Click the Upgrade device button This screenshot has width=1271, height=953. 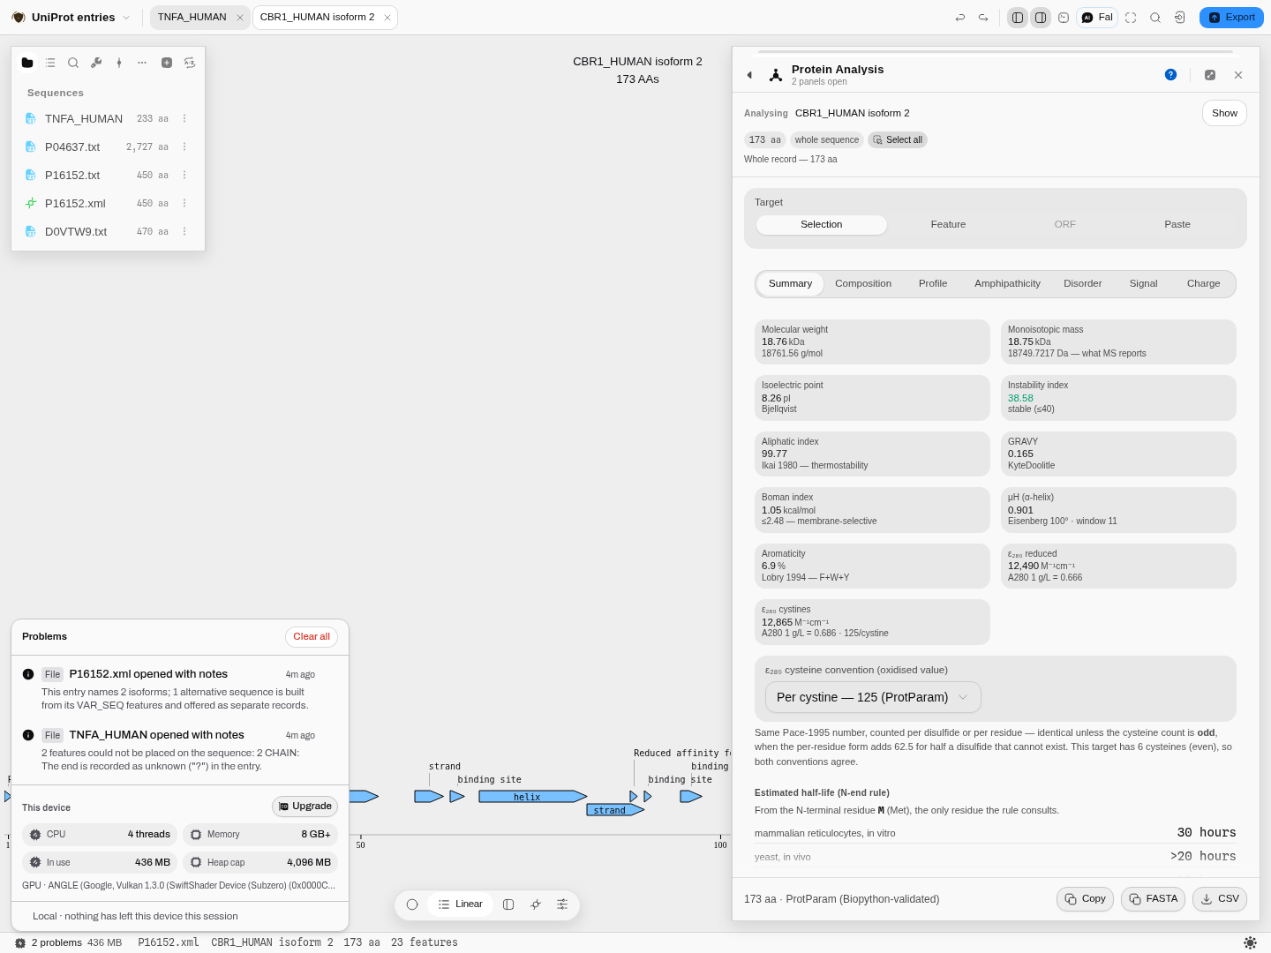coord(305,807)
